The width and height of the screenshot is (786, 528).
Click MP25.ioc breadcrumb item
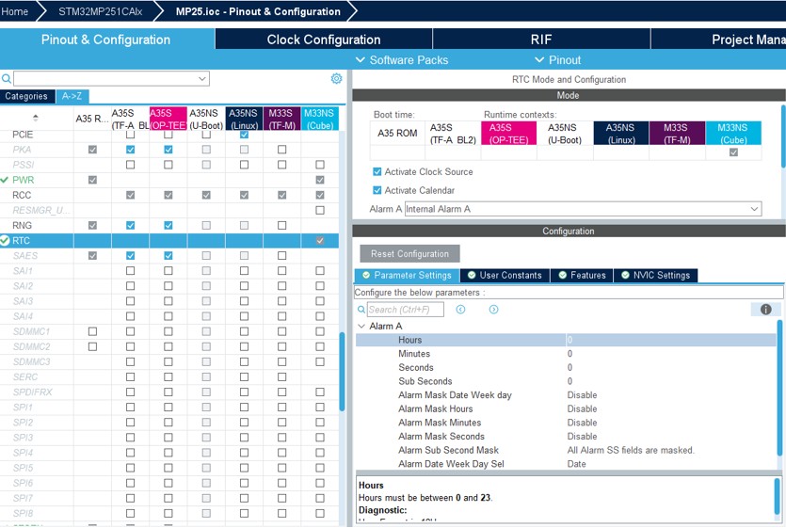tap(258, 11)
